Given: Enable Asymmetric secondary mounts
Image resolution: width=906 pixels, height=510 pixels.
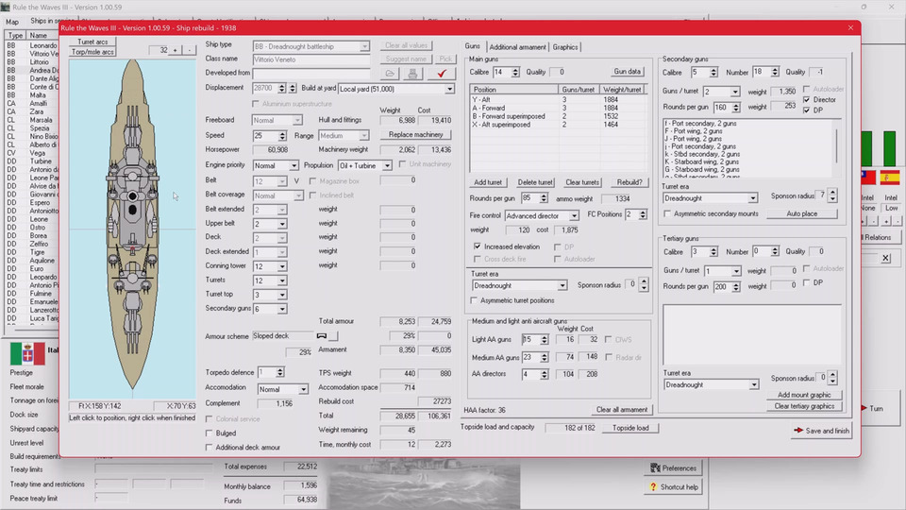Looking at the screenshot, I should (x=667, y=214).
